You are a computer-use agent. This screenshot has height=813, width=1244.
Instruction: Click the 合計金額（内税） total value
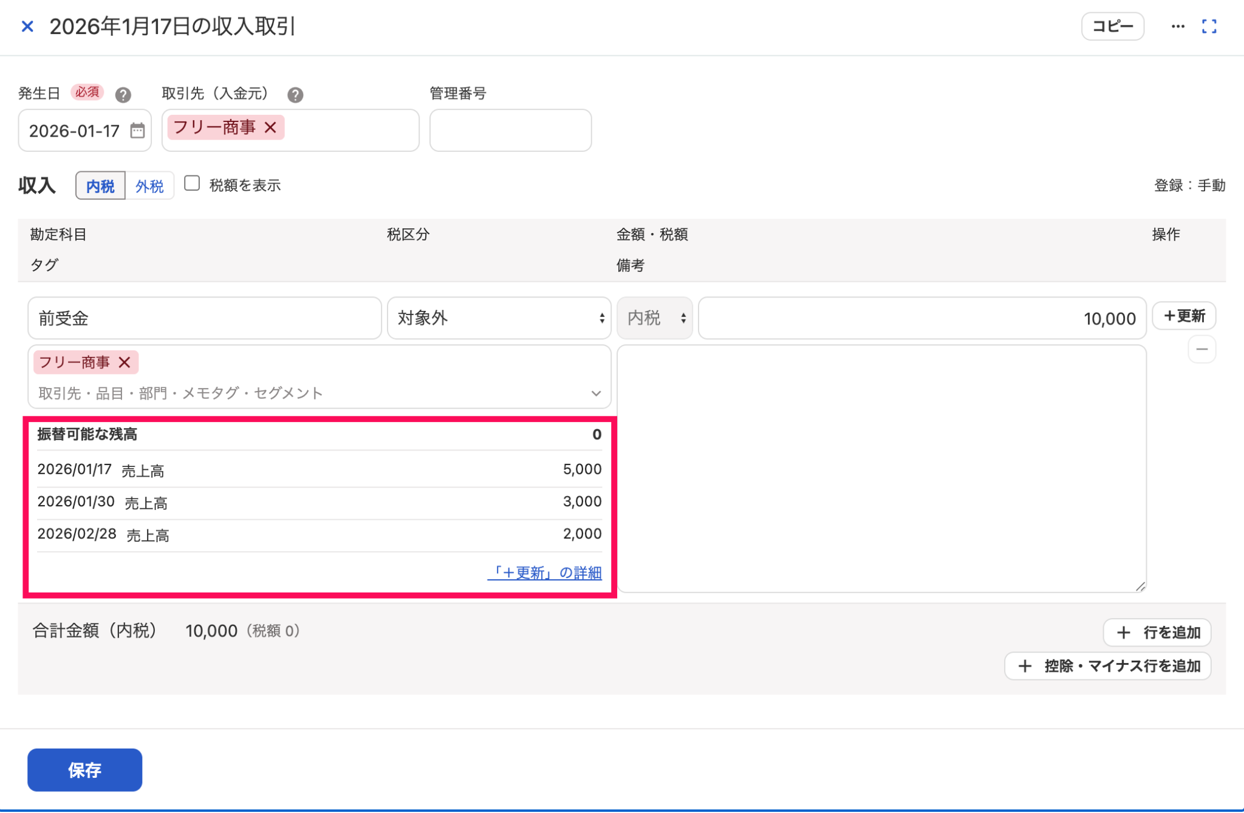(x=211, y=631)
